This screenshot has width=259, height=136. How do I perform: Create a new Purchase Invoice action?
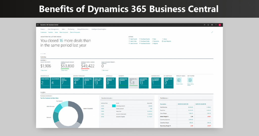point(144,43)
